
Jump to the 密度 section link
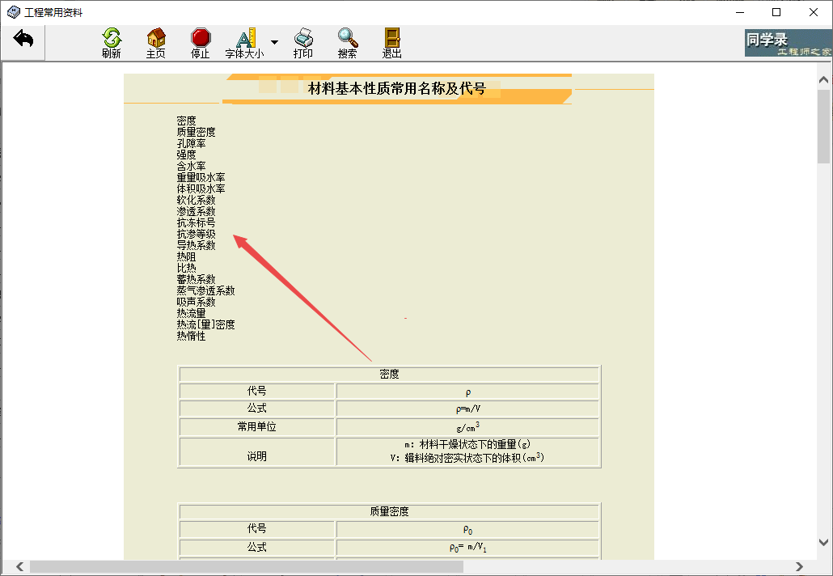pos(187,121)
